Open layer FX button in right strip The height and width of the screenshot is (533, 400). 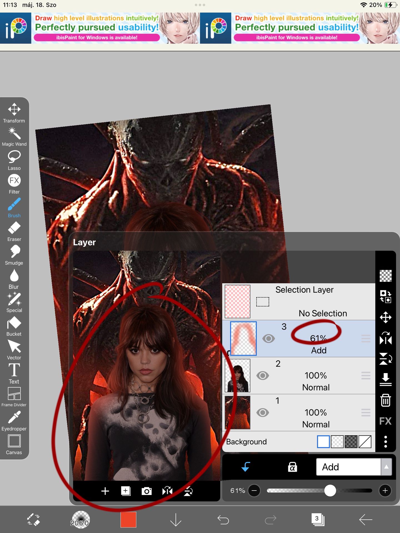[386, 421]
